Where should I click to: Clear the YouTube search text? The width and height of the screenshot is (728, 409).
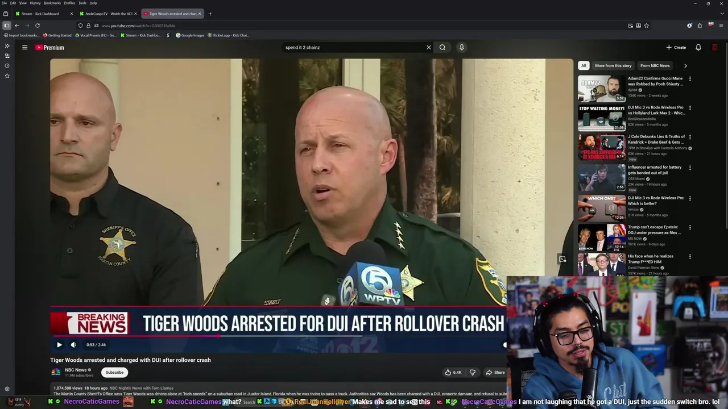429,48
